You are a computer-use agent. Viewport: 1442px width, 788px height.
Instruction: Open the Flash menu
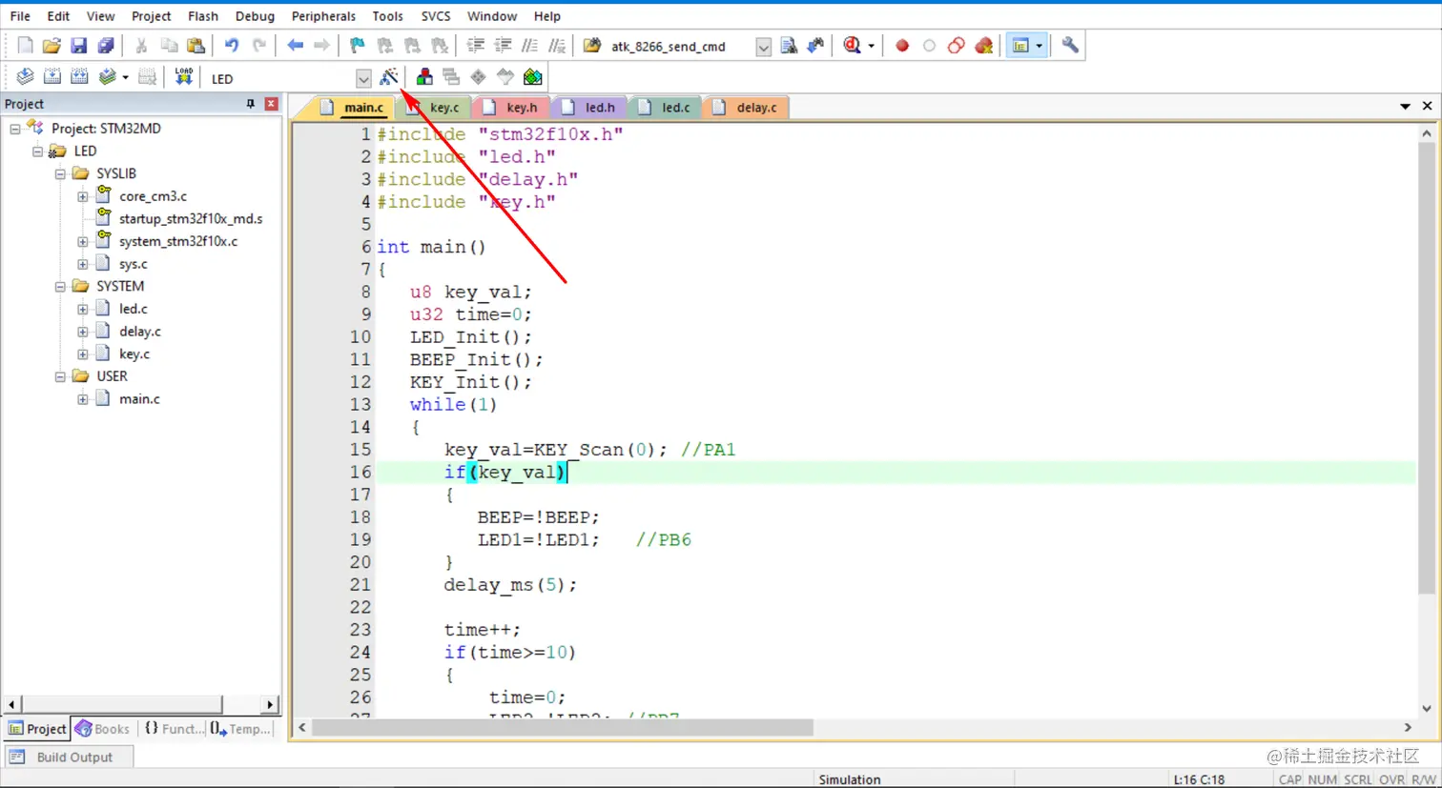pos(202,16)
